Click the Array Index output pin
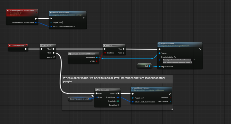 (x=118, y=101)
